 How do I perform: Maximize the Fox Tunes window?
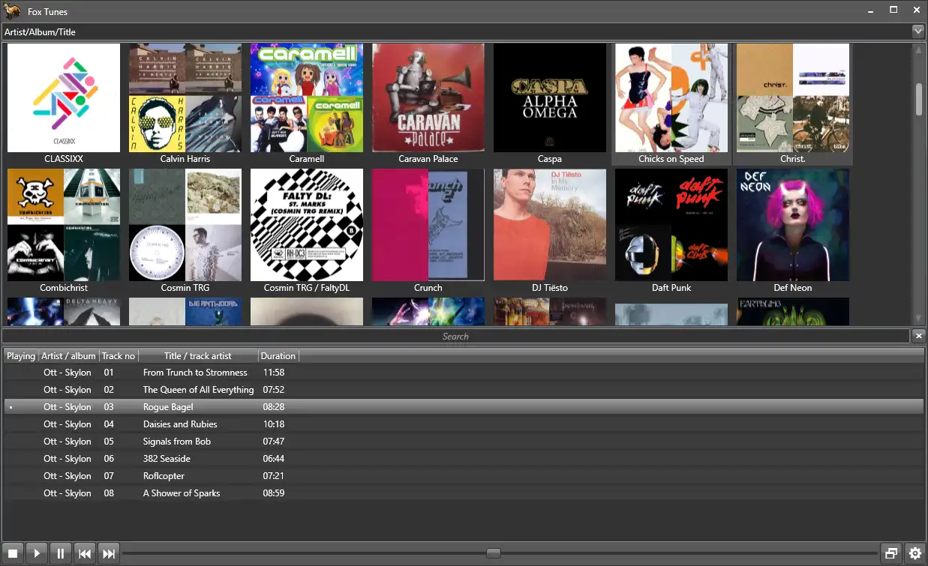893,10
